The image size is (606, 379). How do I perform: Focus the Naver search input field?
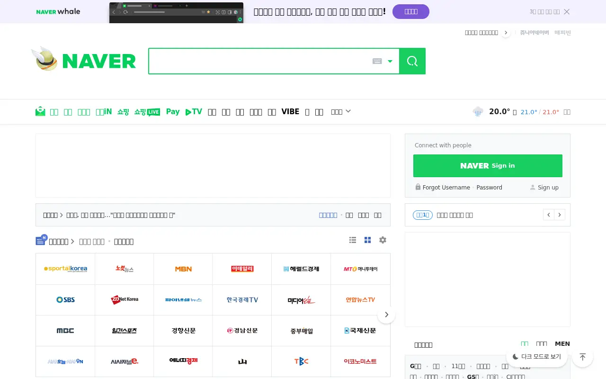(260, 61)
